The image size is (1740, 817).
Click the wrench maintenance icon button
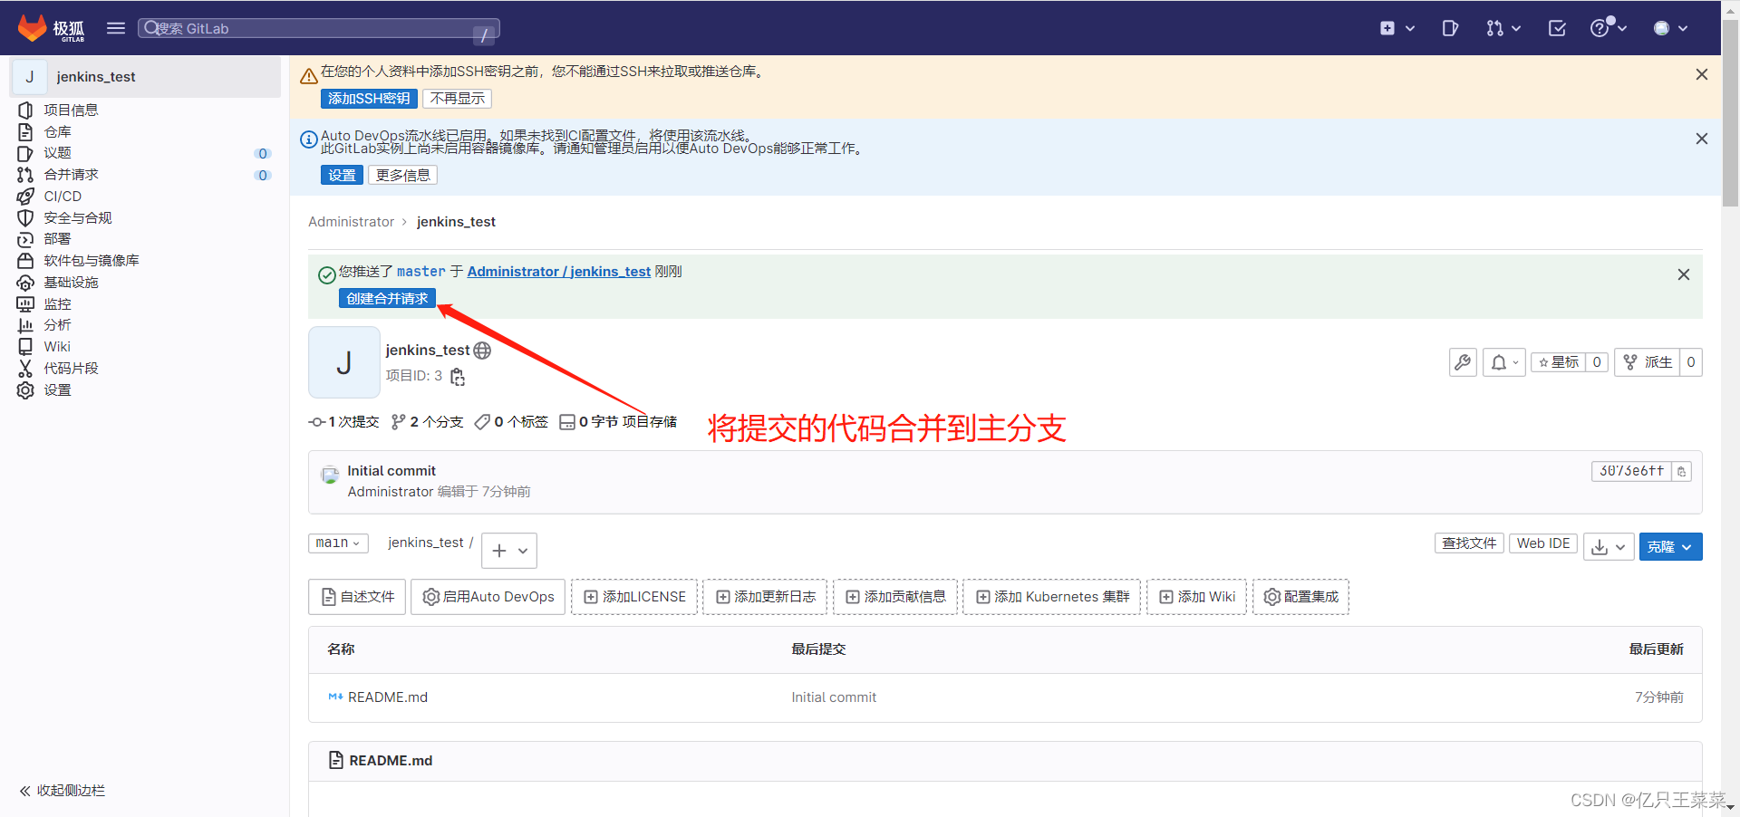click(x=1463, y=362)
